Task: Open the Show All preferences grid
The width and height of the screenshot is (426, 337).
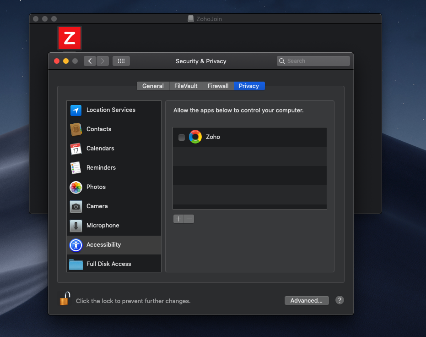Action: (x=121, y=61)
